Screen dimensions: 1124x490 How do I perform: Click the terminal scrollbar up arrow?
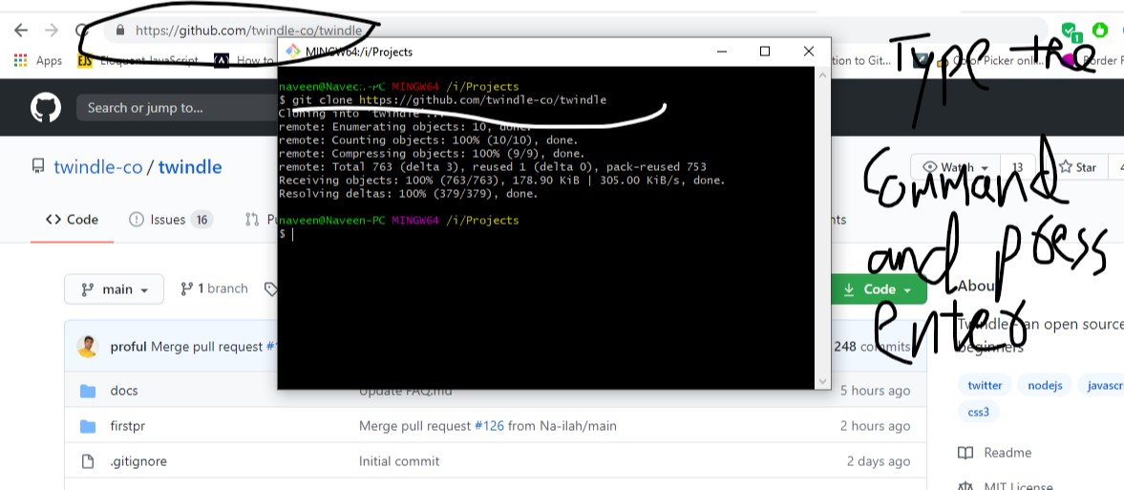822,74
